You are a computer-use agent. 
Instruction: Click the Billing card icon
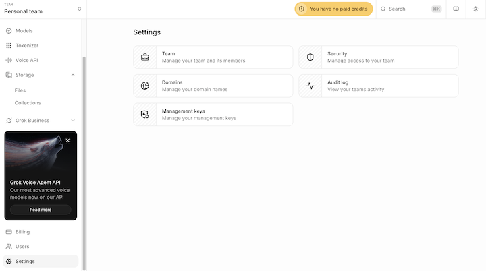(x=9, y=232)
